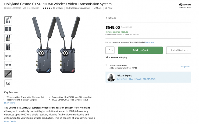Click the star rating icons

(x=47, y=8)
